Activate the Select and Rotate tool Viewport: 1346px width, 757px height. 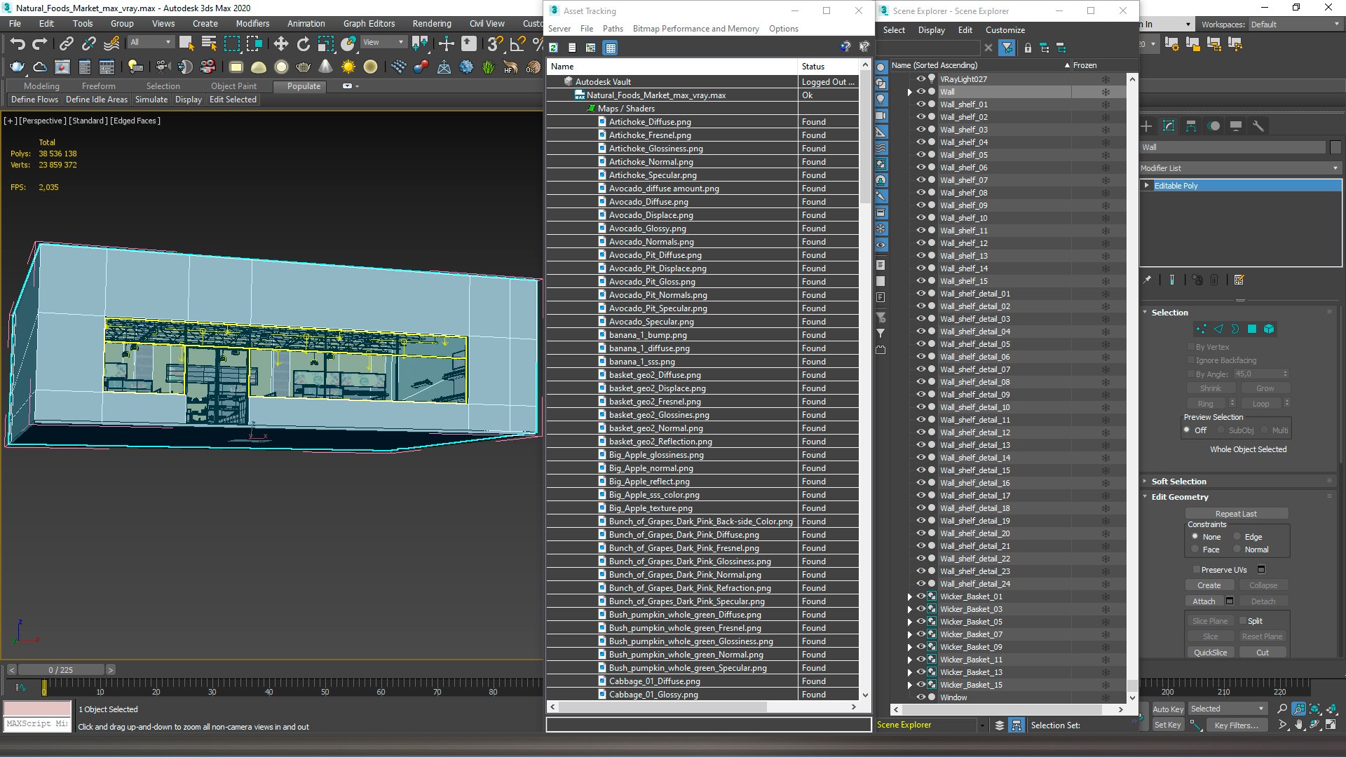[303, 43]
